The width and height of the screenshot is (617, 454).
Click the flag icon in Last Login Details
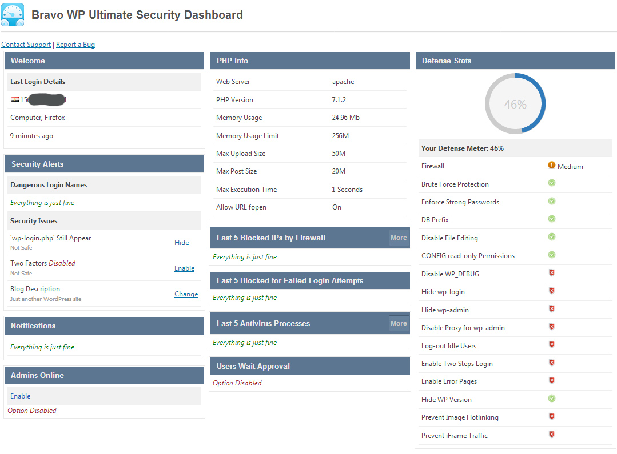(14, 100)
